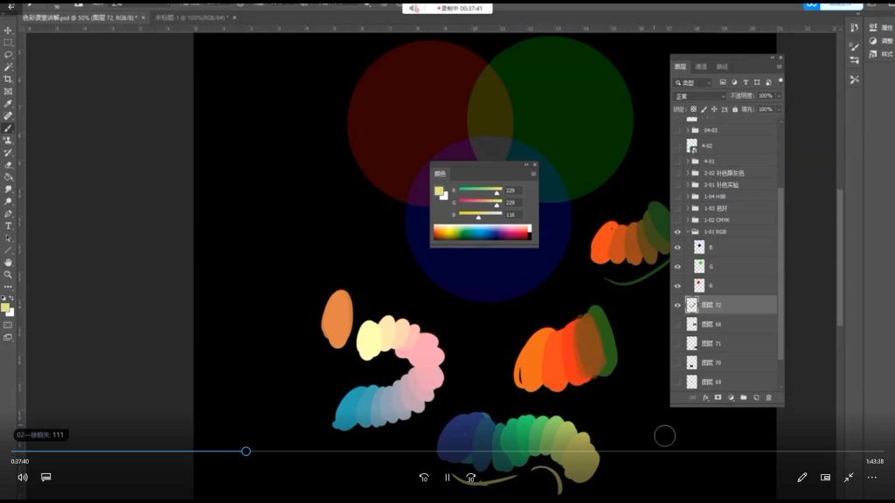Skip forward 30 seconds in video
The height and width of the screenshot is (503, 895).
coord(470,478)
